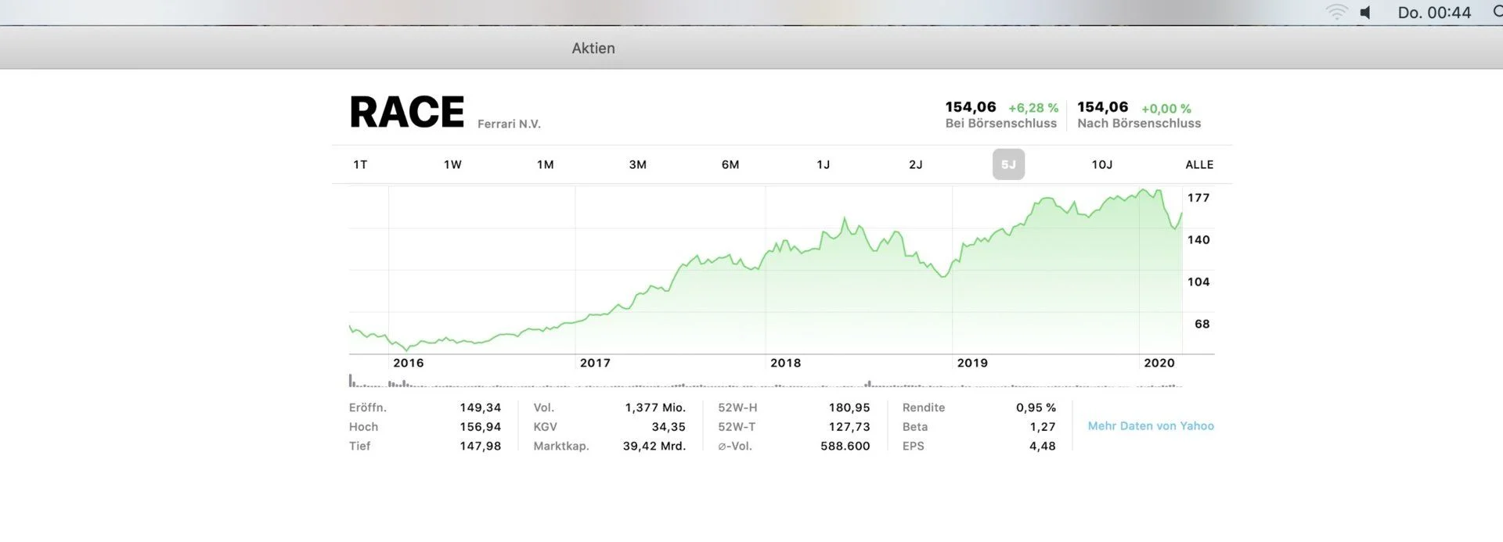Show ALLE full history range
Image resolution: width=1503 pixels, height=542 pixels.
[1198, 164]
